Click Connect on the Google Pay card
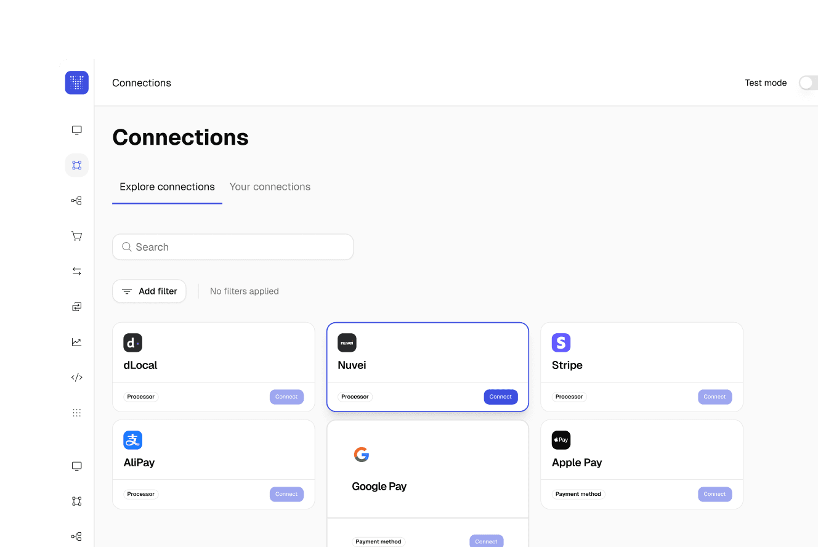818x547 pixels. [486, 541]
